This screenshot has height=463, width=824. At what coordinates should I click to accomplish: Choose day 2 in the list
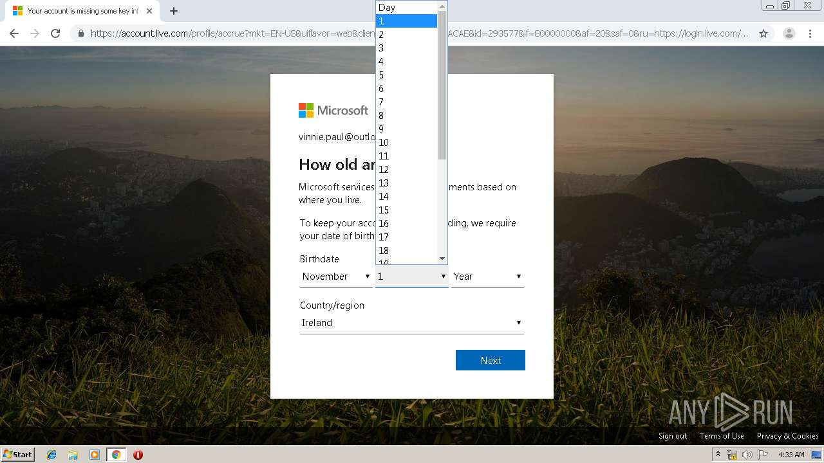[406, 35]
